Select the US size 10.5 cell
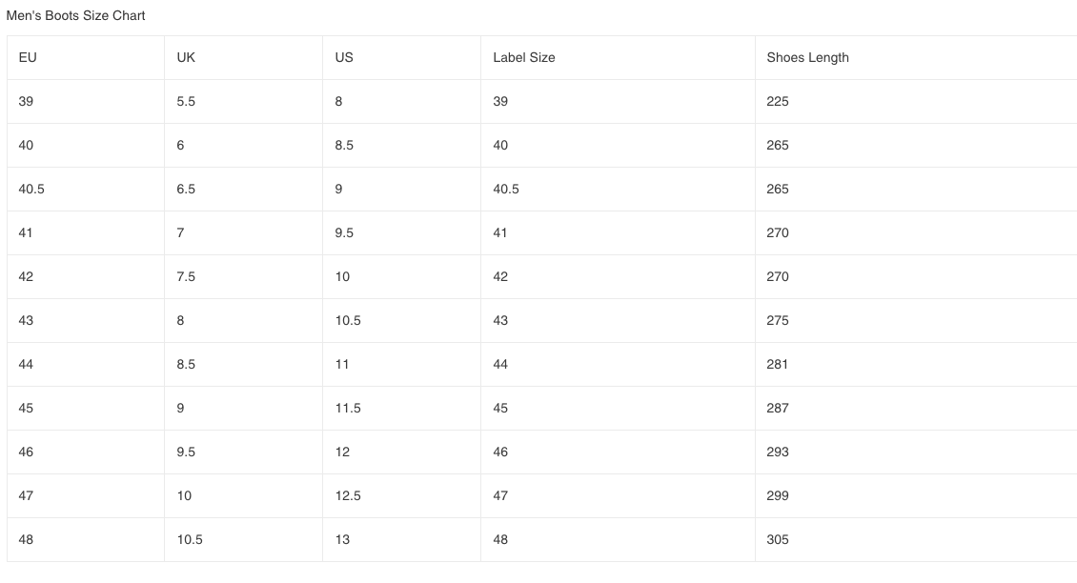The height and width of the screenshot is (583, 1077). 348,320
